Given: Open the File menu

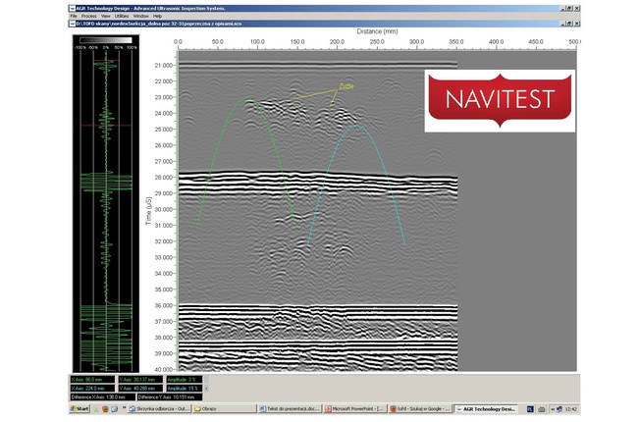Looking at the screenshot, I should (73, 16).
